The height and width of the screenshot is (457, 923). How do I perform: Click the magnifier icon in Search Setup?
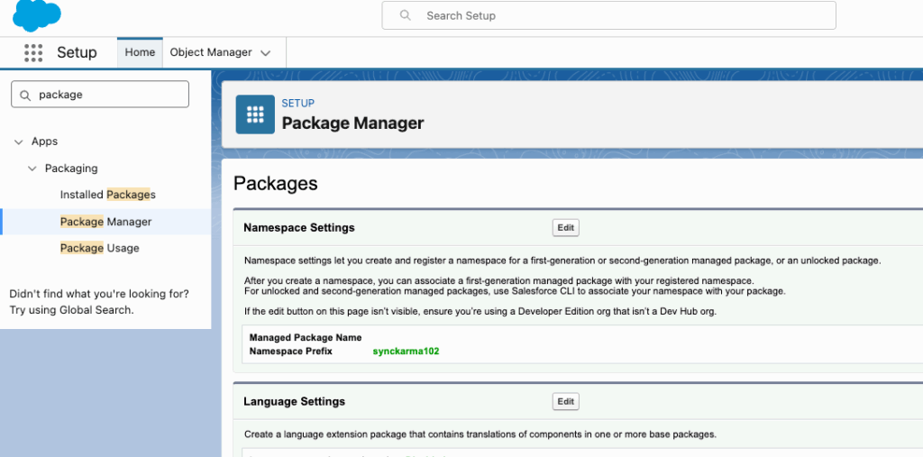(405, 15)
